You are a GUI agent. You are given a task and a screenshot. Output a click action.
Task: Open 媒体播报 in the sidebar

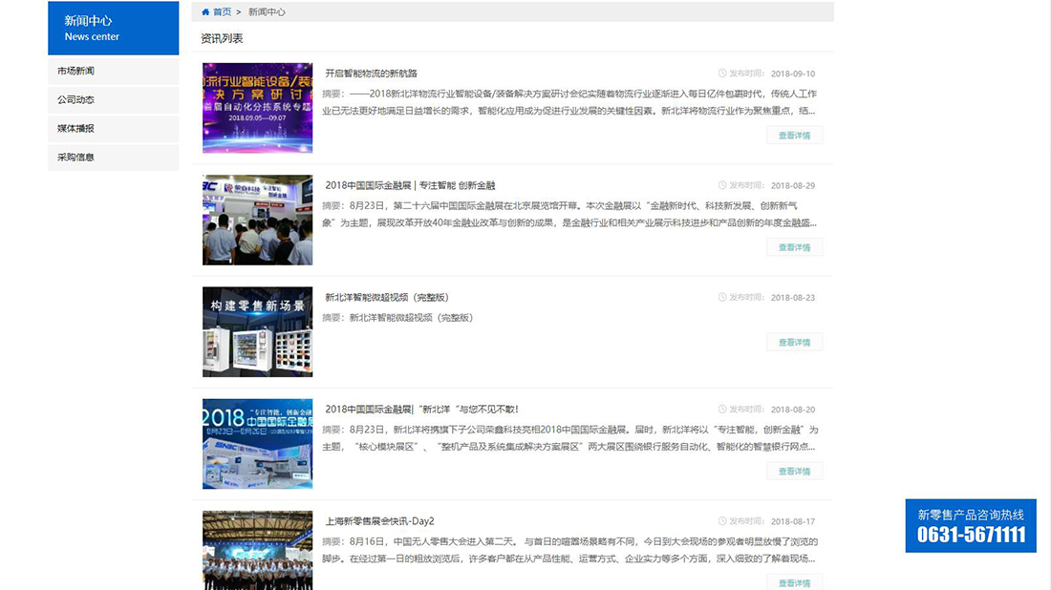(114, 129)
